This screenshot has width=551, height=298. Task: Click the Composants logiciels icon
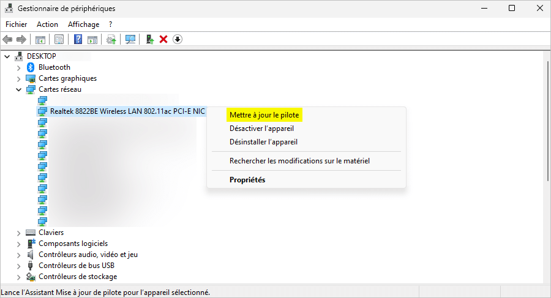click(31, 243)
